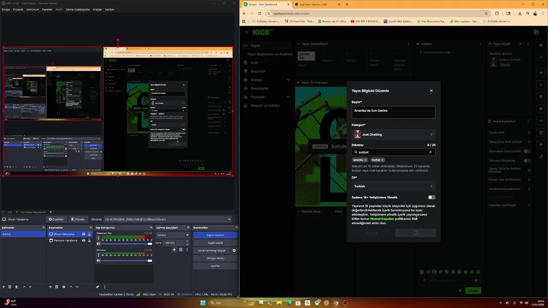Close the Yayın Bilgisini Düzenle dialog
The height and width of the screenshot is (308, 548).
pos(431,91)
